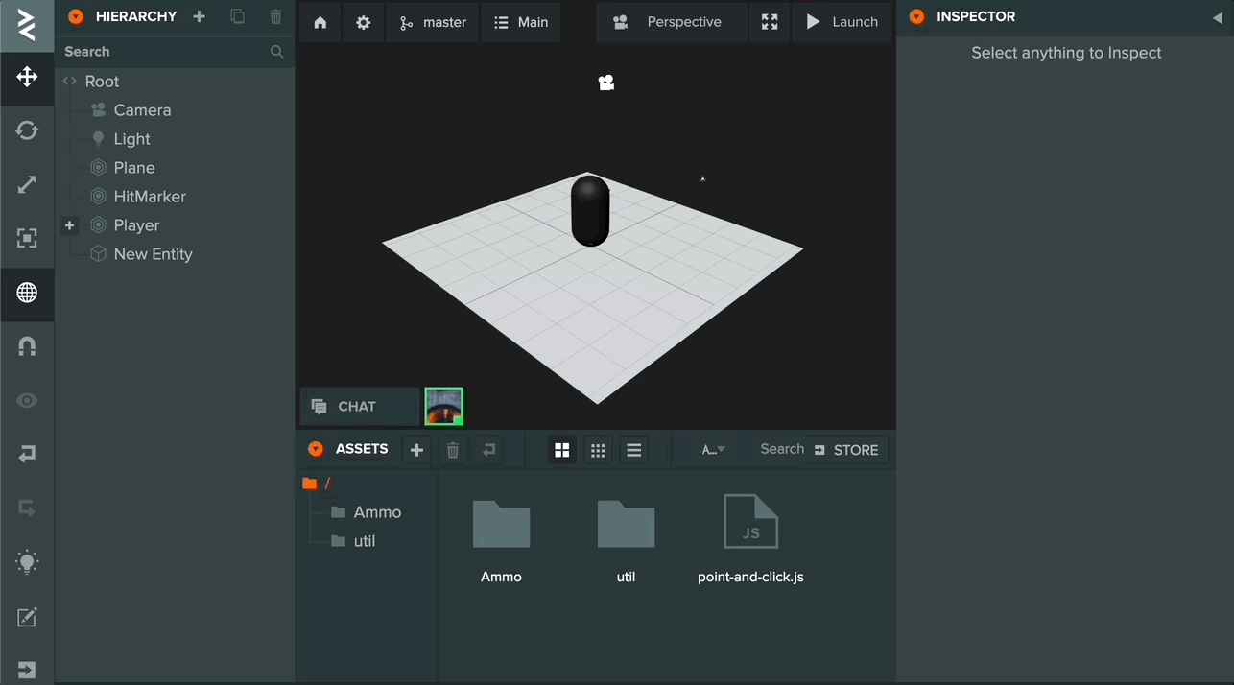Screen dimensions: 1234x685
Task: Open the code editor pencil icon
Action: [x=27, y=617]
